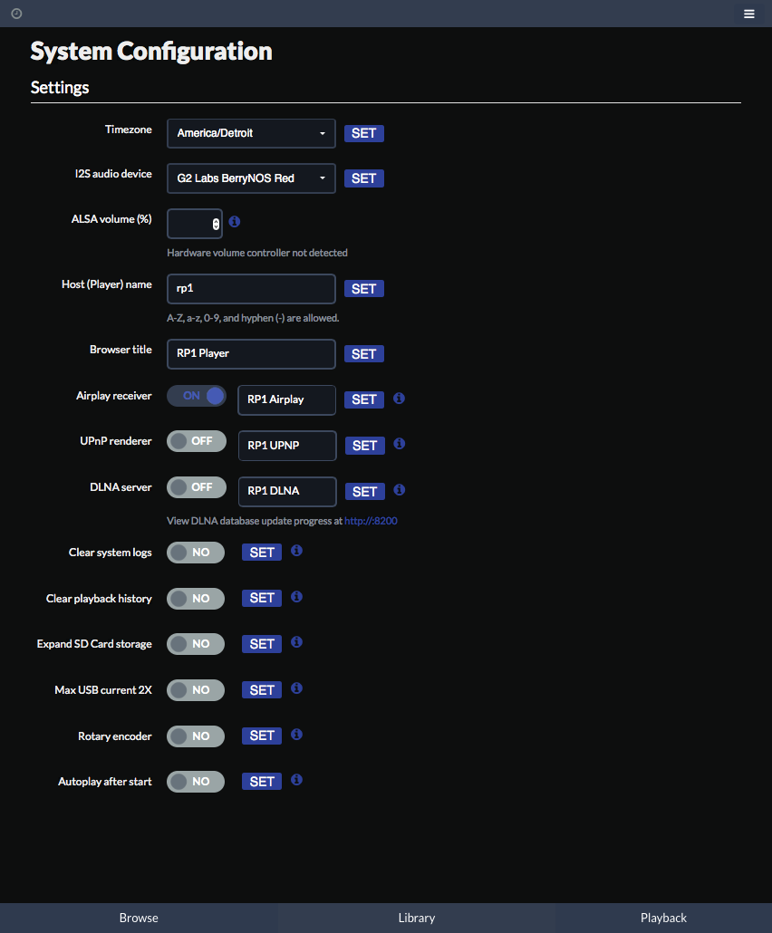Focus the Host (Player) name field
Viewport: 772px width, 933px height.
[x=251, y=289]
